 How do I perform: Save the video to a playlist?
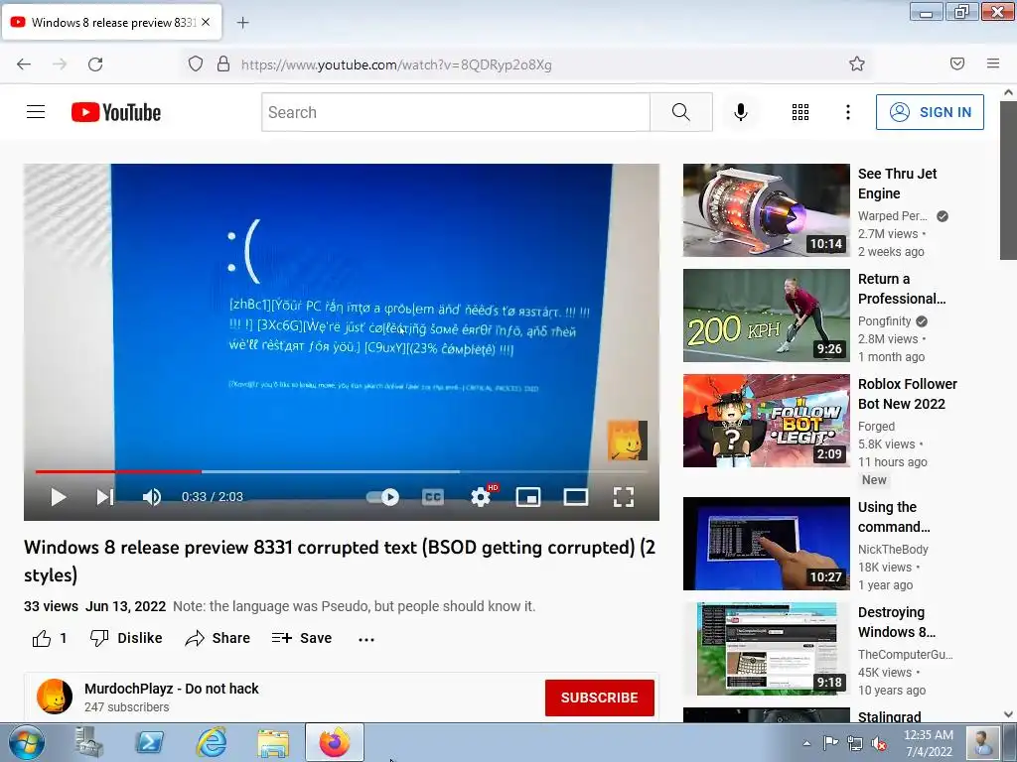302,638
